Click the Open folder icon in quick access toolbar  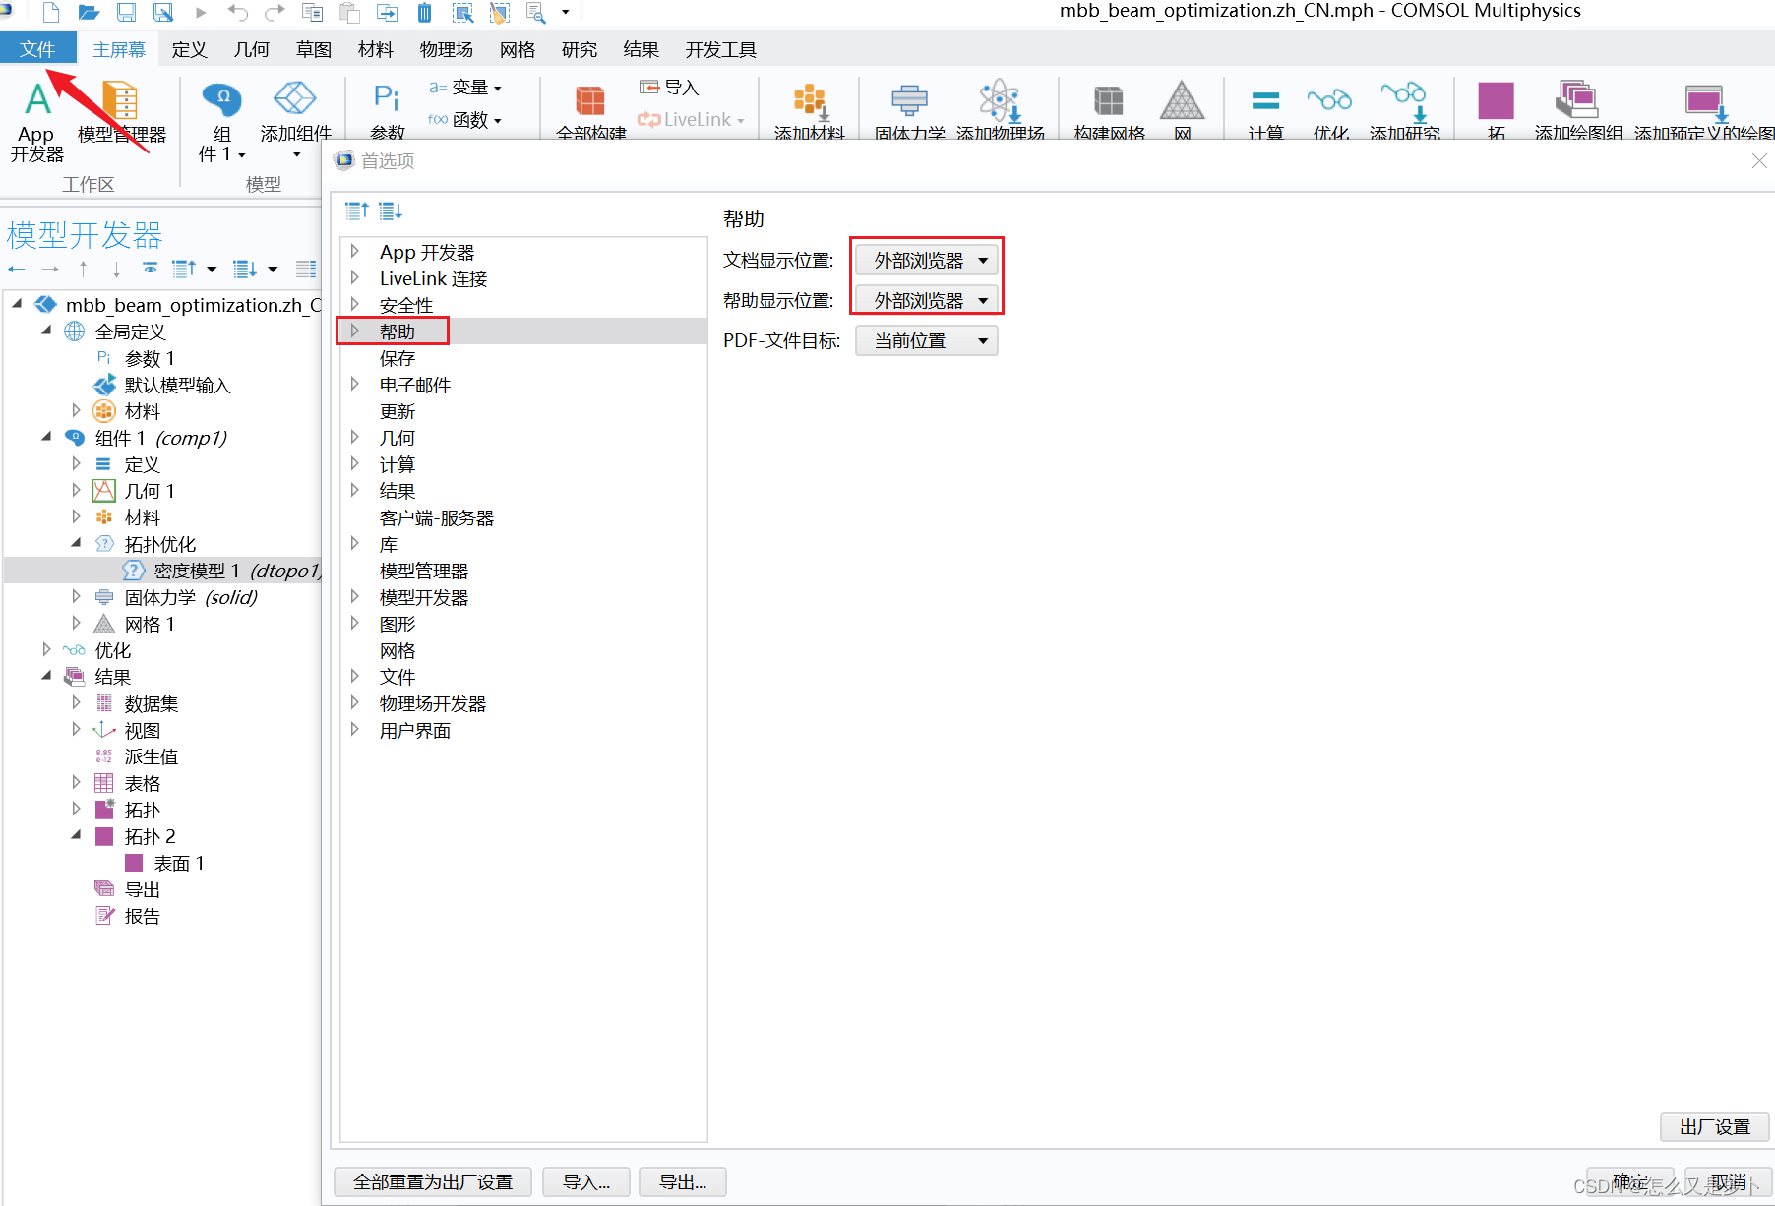89,12
